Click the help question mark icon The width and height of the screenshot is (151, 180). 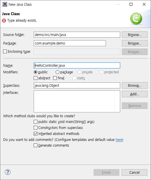click(8, 172)
